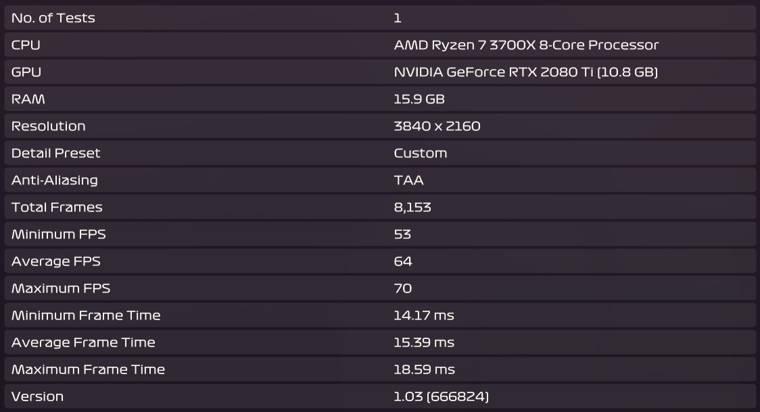The width and height of the screenshot is (760, 412).
Task: Click the 14.17 ms minimum frame time
Action: (424, 315)
